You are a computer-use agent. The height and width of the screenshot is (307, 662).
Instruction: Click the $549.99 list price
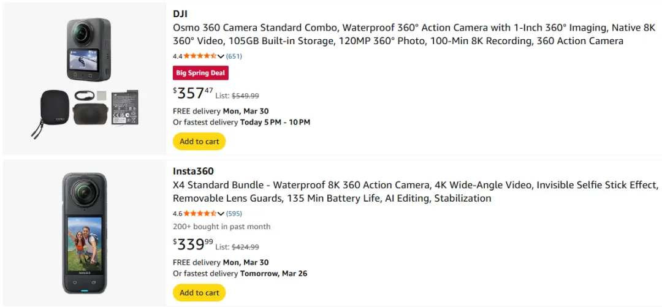point(245,96)
